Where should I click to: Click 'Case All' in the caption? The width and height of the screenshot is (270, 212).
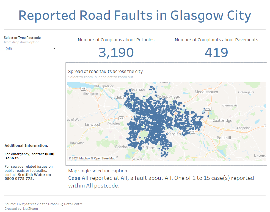78,178
